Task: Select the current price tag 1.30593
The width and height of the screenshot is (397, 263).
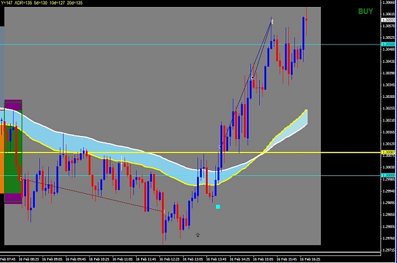Action: click(388, 20)
